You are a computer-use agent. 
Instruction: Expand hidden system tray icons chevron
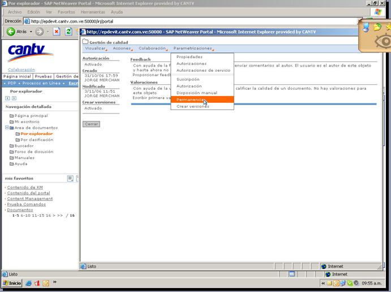pyautogui.click(x=323, y=284)
